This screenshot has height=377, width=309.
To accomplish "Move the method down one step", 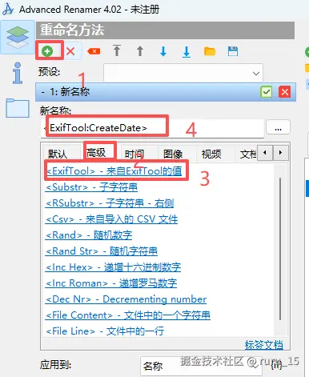I will click(x=163, y=51).
